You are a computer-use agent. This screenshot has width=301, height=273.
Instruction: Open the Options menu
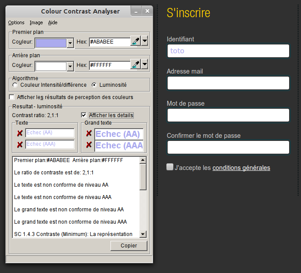(x=16, y=22)
